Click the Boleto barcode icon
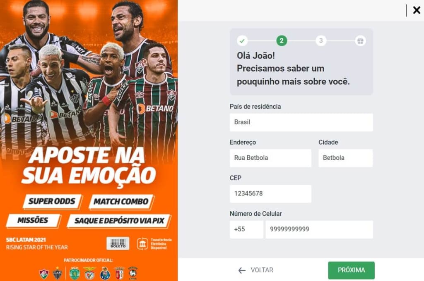424x281 pixels. (x=118, y=243)
